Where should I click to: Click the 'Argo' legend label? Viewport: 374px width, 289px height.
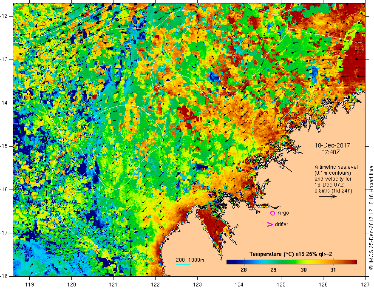pos(283,213)
